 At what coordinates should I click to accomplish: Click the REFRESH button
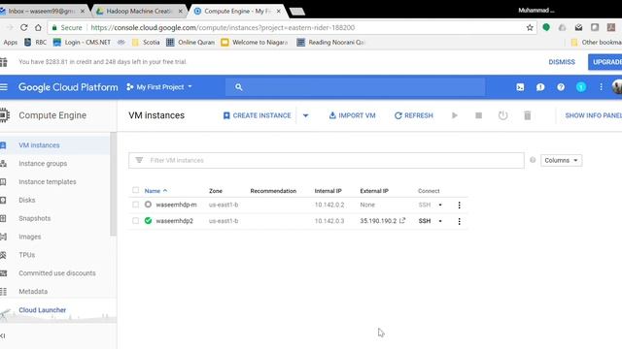pos(414,115)
